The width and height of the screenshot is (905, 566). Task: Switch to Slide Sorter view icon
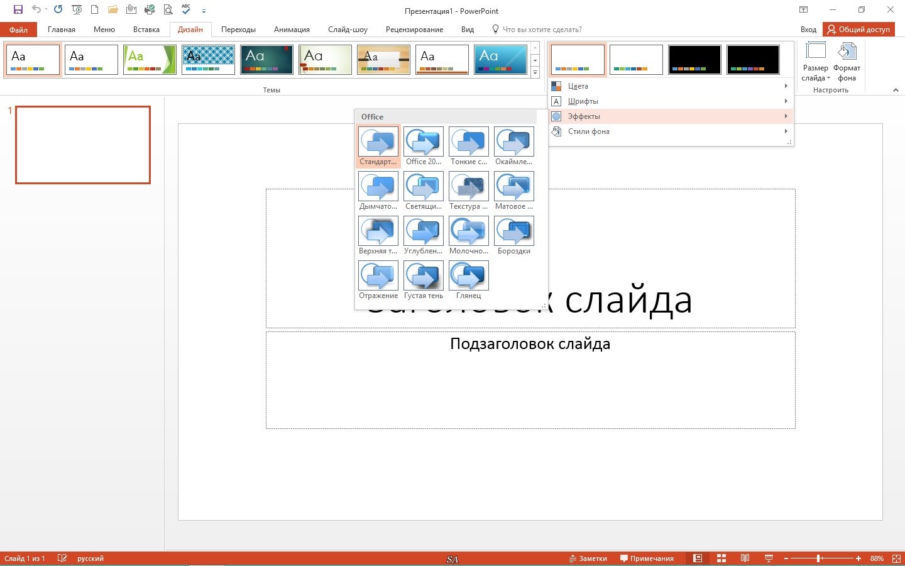pos(721,558)
